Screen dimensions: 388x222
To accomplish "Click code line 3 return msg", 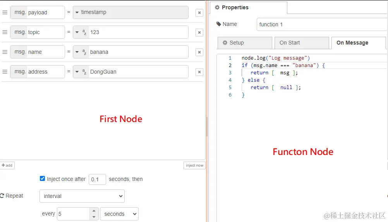I will [x=274, y=73].
